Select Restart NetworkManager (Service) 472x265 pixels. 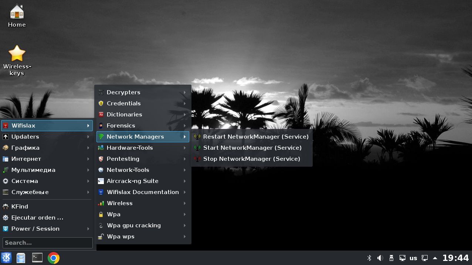[255, 137]
